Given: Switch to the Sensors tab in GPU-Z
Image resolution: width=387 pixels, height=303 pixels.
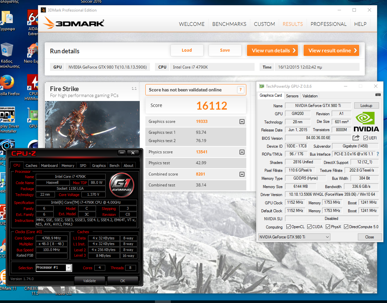Looking at the screenshot, I should pos(292,96).
